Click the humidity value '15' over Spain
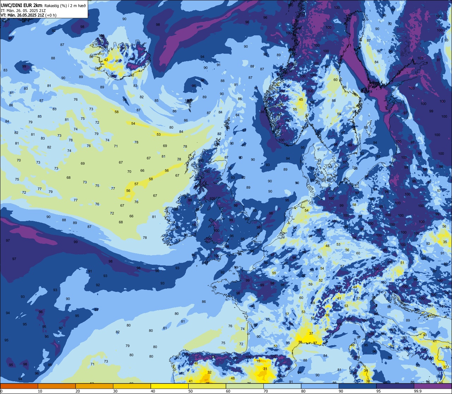The height and width of the screenshot is (394, 452). tap(258, 361)
